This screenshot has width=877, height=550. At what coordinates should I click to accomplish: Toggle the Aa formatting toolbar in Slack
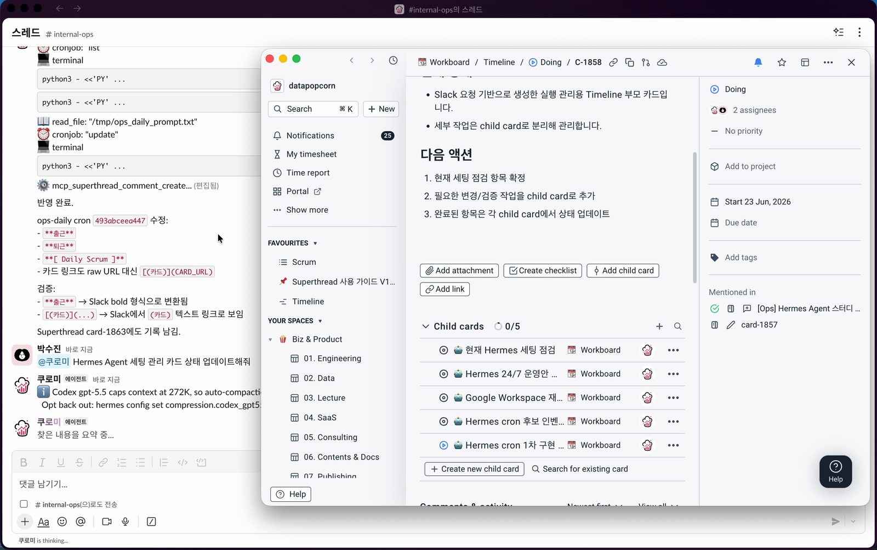(x=43, y=521)
